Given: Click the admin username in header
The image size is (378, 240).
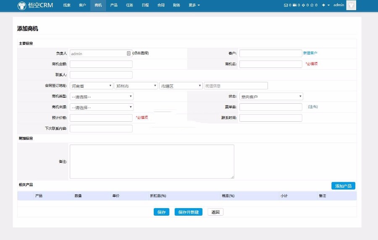Looking at the screenshot, I should tap(339, 5).
